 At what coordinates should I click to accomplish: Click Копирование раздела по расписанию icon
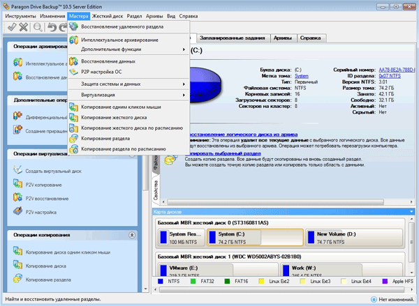73,149
